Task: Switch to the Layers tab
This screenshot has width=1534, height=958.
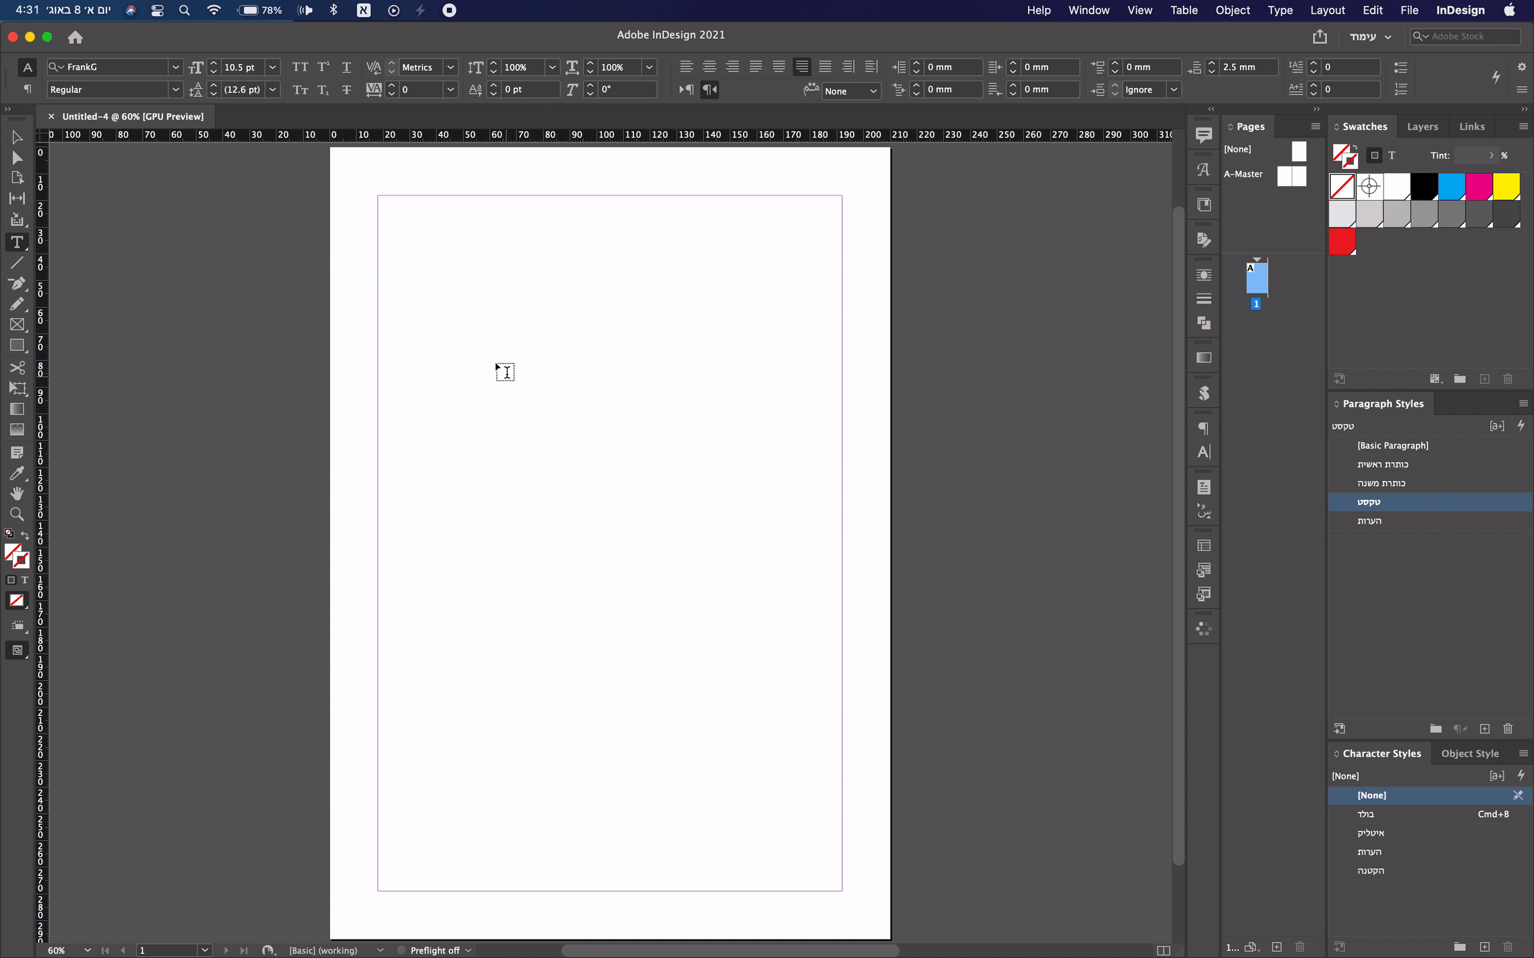Action: tap(1423, 126)
